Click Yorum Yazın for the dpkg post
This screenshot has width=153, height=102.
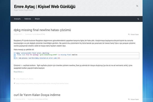click(135, 34)
